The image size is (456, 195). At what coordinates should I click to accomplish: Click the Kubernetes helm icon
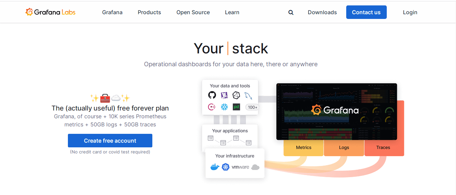pos(225,167)
